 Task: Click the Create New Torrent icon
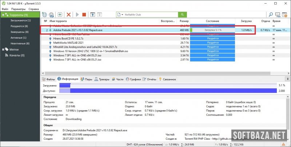click(59, 15)
